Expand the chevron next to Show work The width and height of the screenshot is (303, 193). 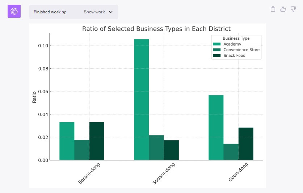click(x=111, y=12)
